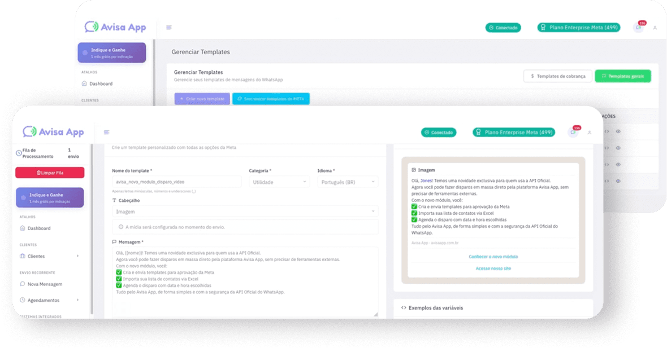This screenshot has height=348, width=667.
Task: Open Clientes in the sidebar
Action: [36, 256]
